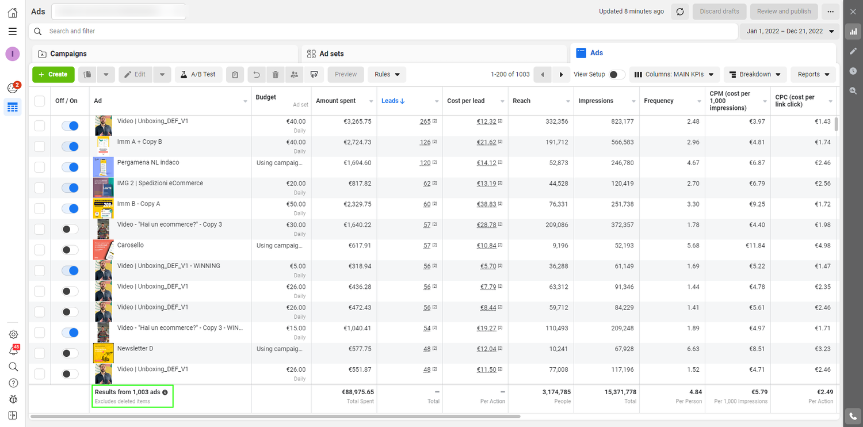Open account overview icon with 2 badge
863x427 pixels.
coord(13,87)
